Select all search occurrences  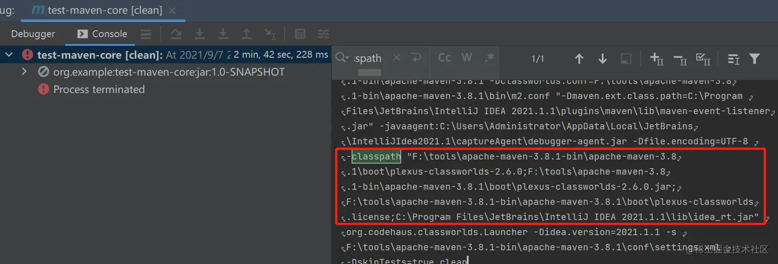coord(703,59)
